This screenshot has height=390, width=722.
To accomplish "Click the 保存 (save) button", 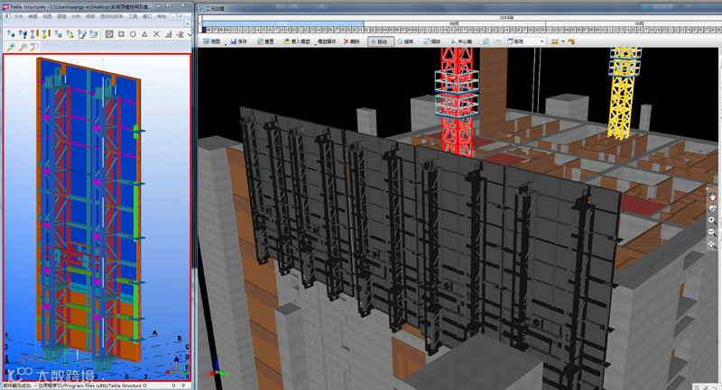I will point(239,41).
